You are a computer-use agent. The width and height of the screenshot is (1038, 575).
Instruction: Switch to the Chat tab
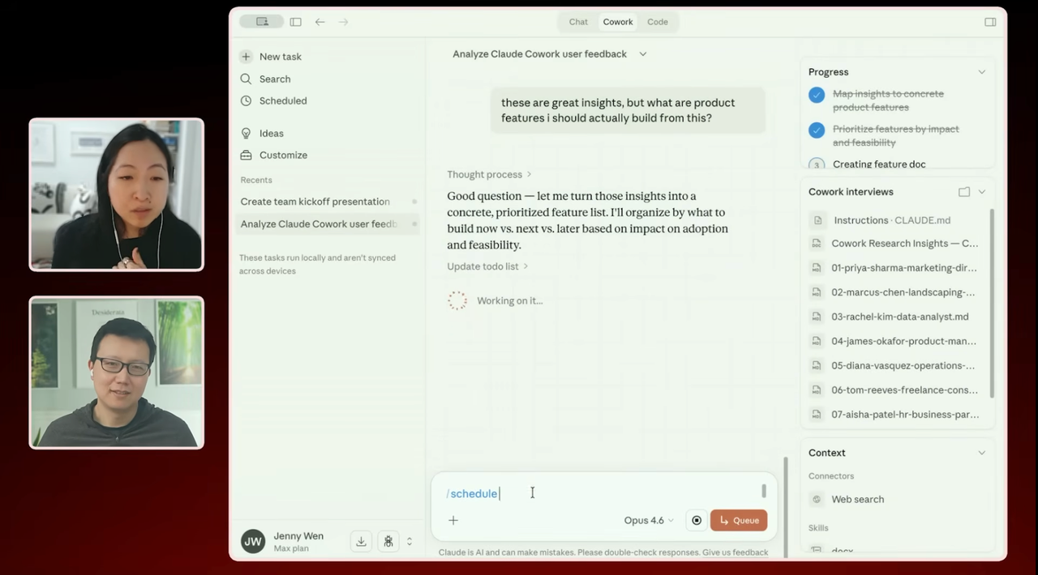click(x=578, y=22)
